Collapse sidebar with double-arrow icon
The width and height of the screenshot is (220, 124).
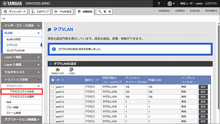4,18
